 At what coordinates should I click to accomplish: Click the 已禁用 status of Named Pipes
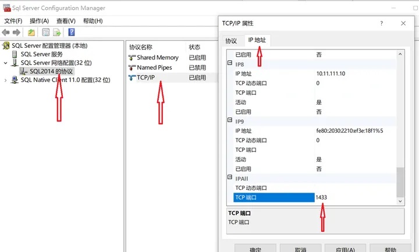point(197,68)
